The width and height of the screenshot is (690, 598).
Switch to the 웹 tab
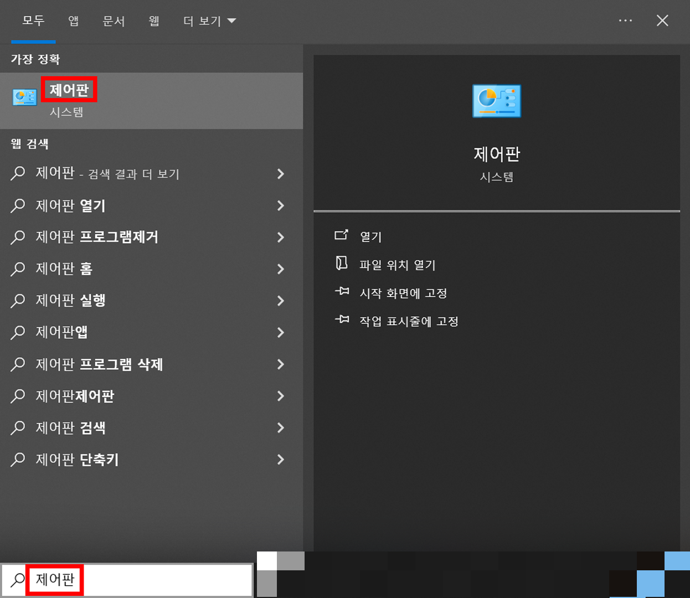tap(154, 21)
